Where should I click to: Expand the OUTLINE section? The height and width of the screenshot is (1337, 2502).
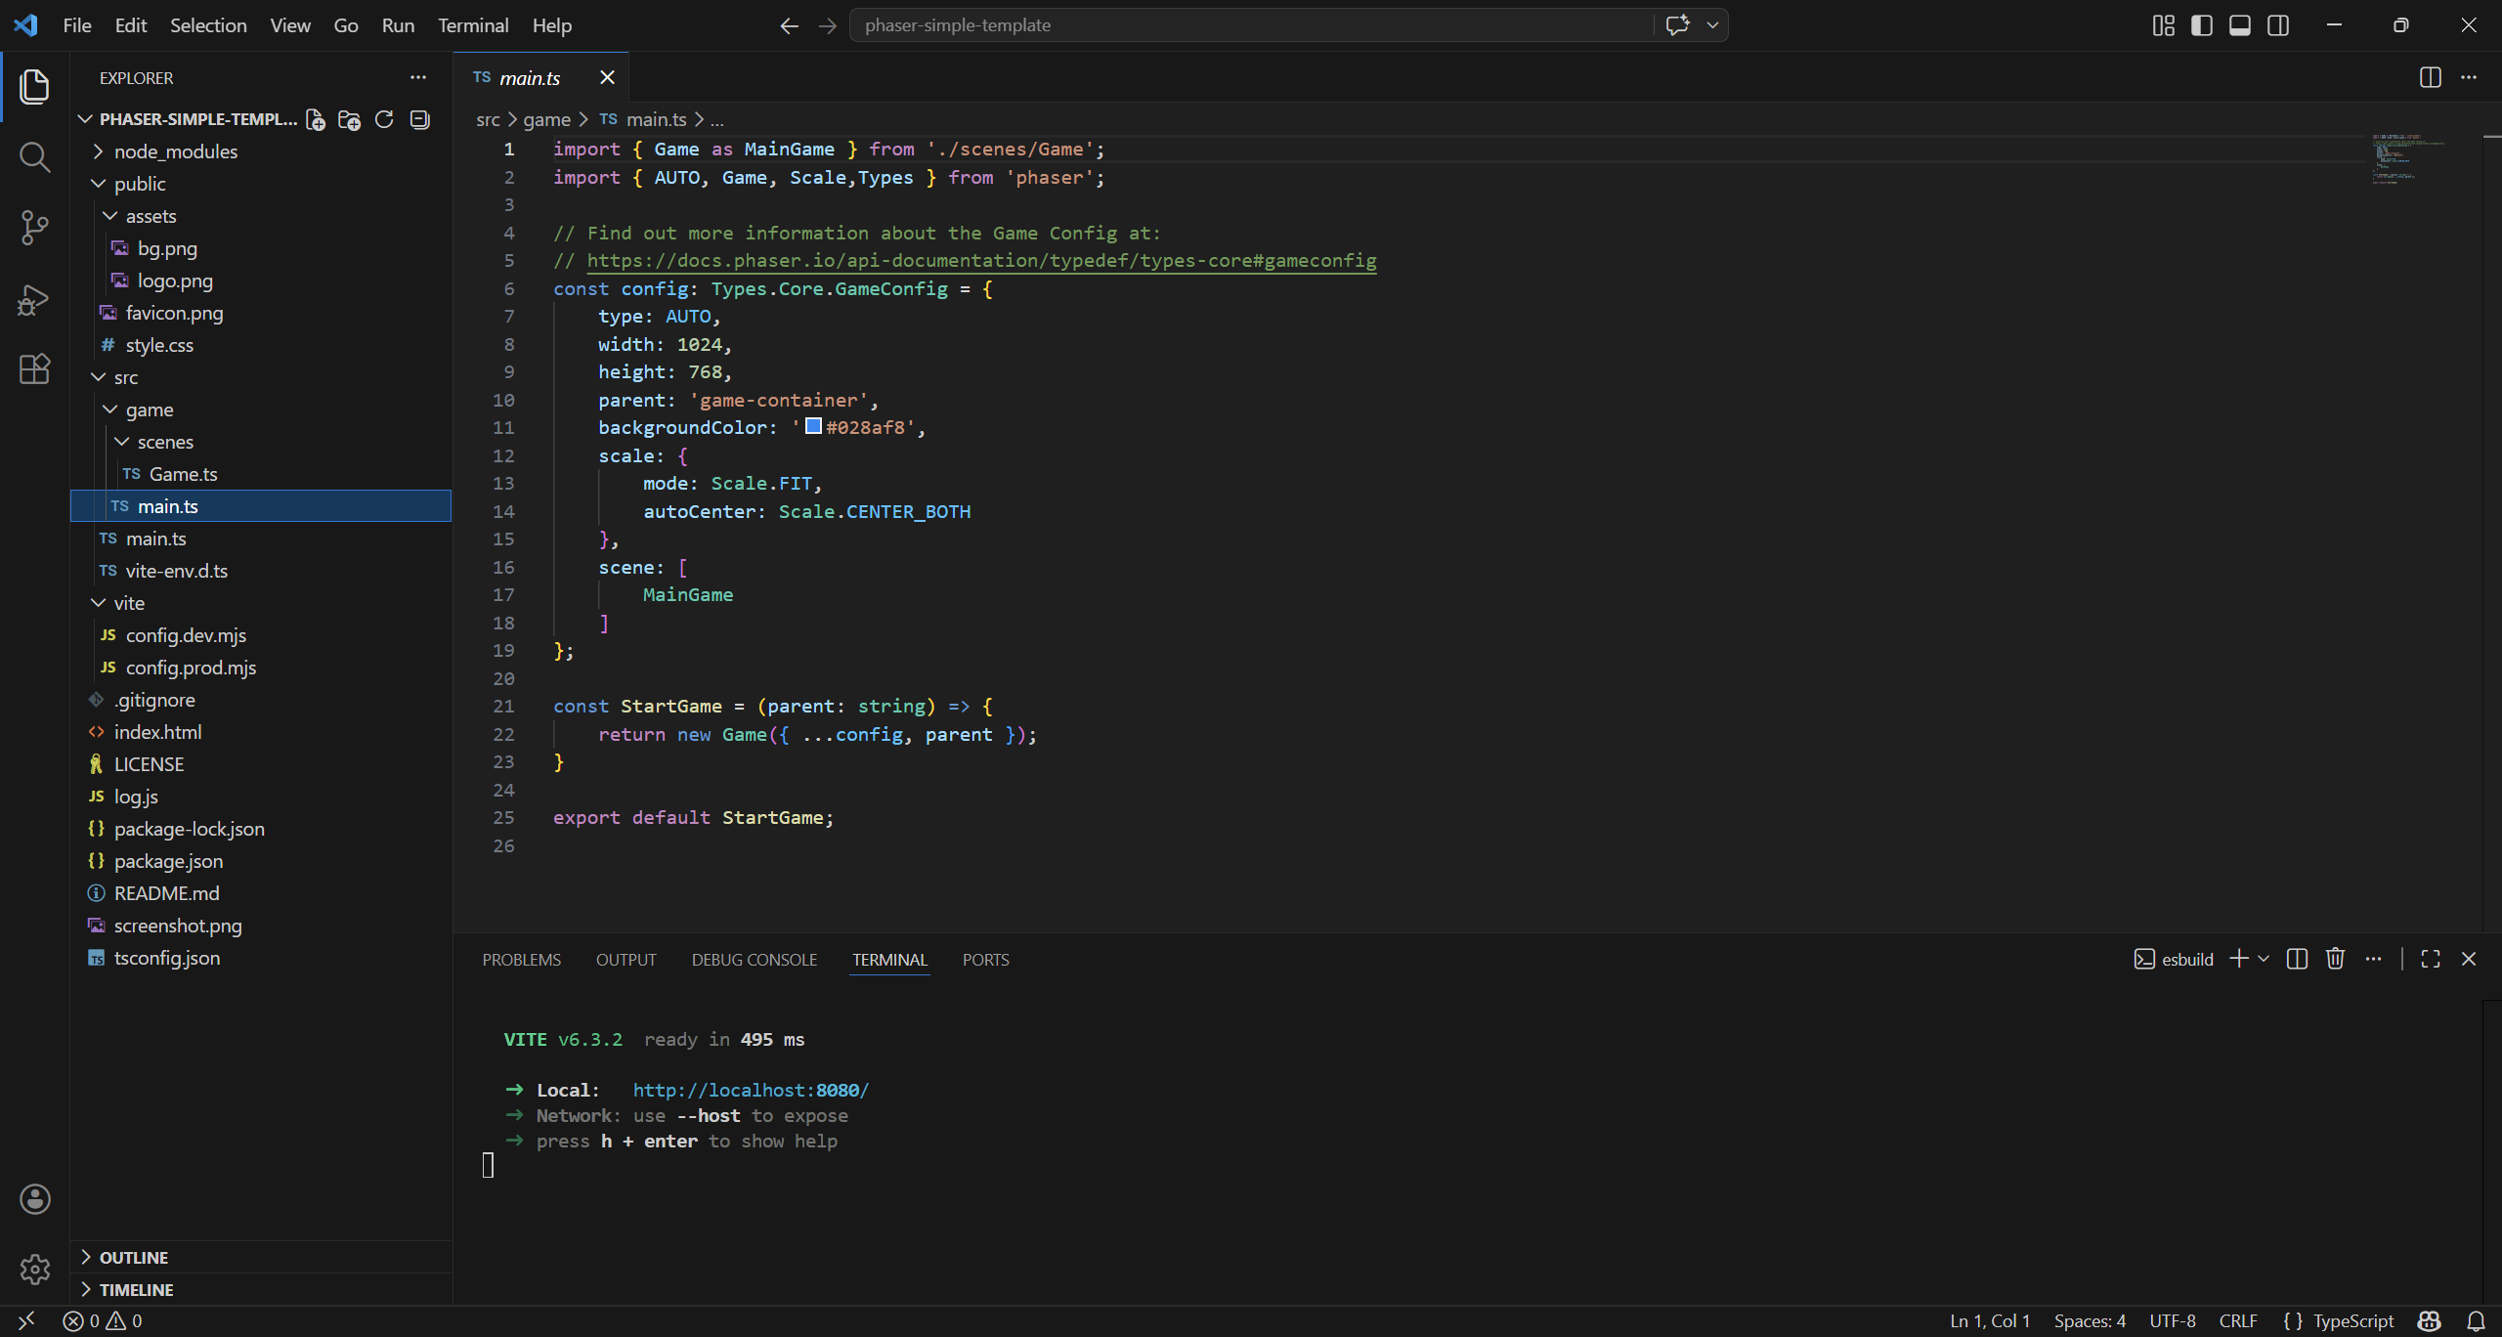pyautogui.click(x=134, y=1257)
